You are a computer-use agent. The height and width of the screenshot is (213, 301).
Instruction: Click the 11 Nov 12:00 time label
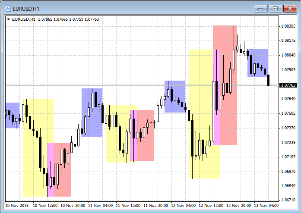tap(128, 206)
